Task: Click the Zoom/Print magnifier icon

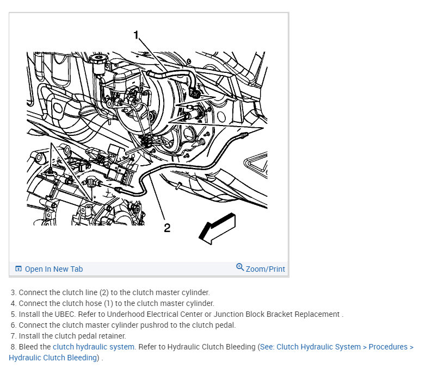Action: [x=240, y=267]
